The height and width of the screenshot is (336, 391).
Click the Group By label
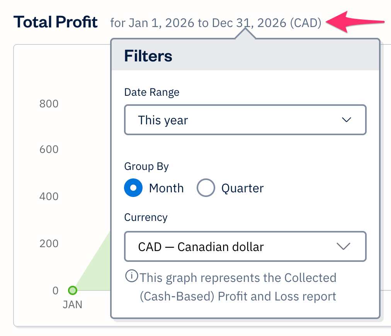(x=146, y=166)
